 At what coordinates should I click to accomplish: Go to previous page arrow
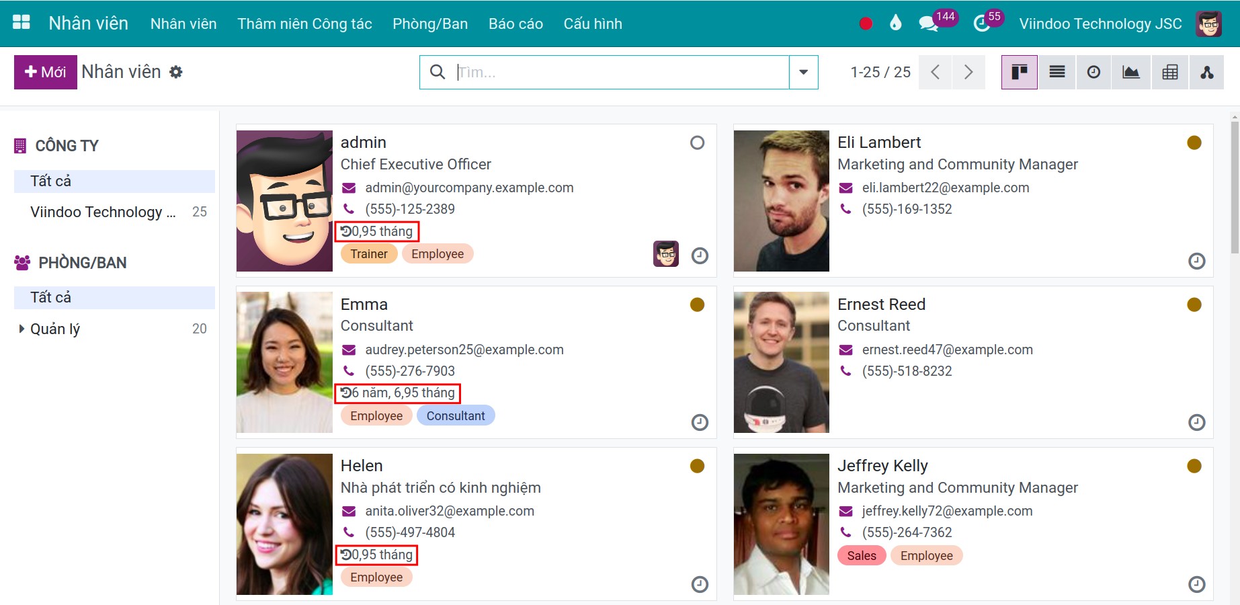pyautogui.click(x=935, y=72)
